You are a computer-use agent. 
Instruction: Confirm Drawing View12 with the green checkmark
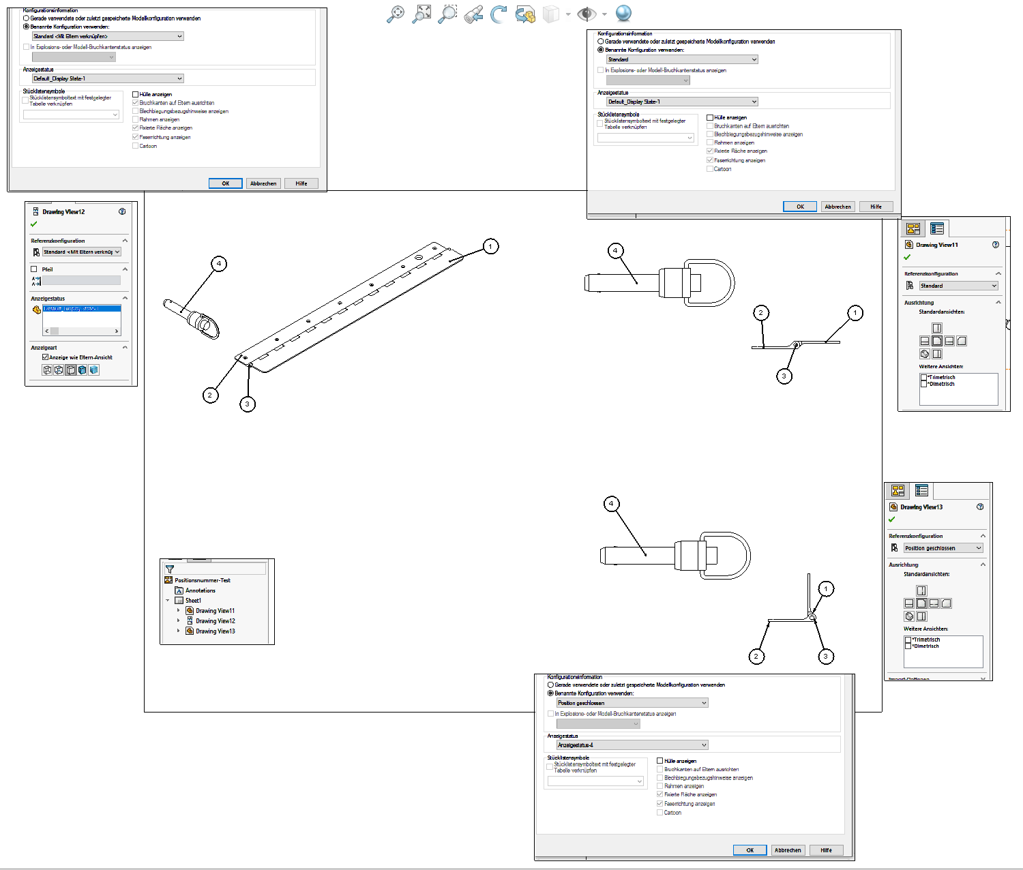pyautogui.click(x=33, y=224)
